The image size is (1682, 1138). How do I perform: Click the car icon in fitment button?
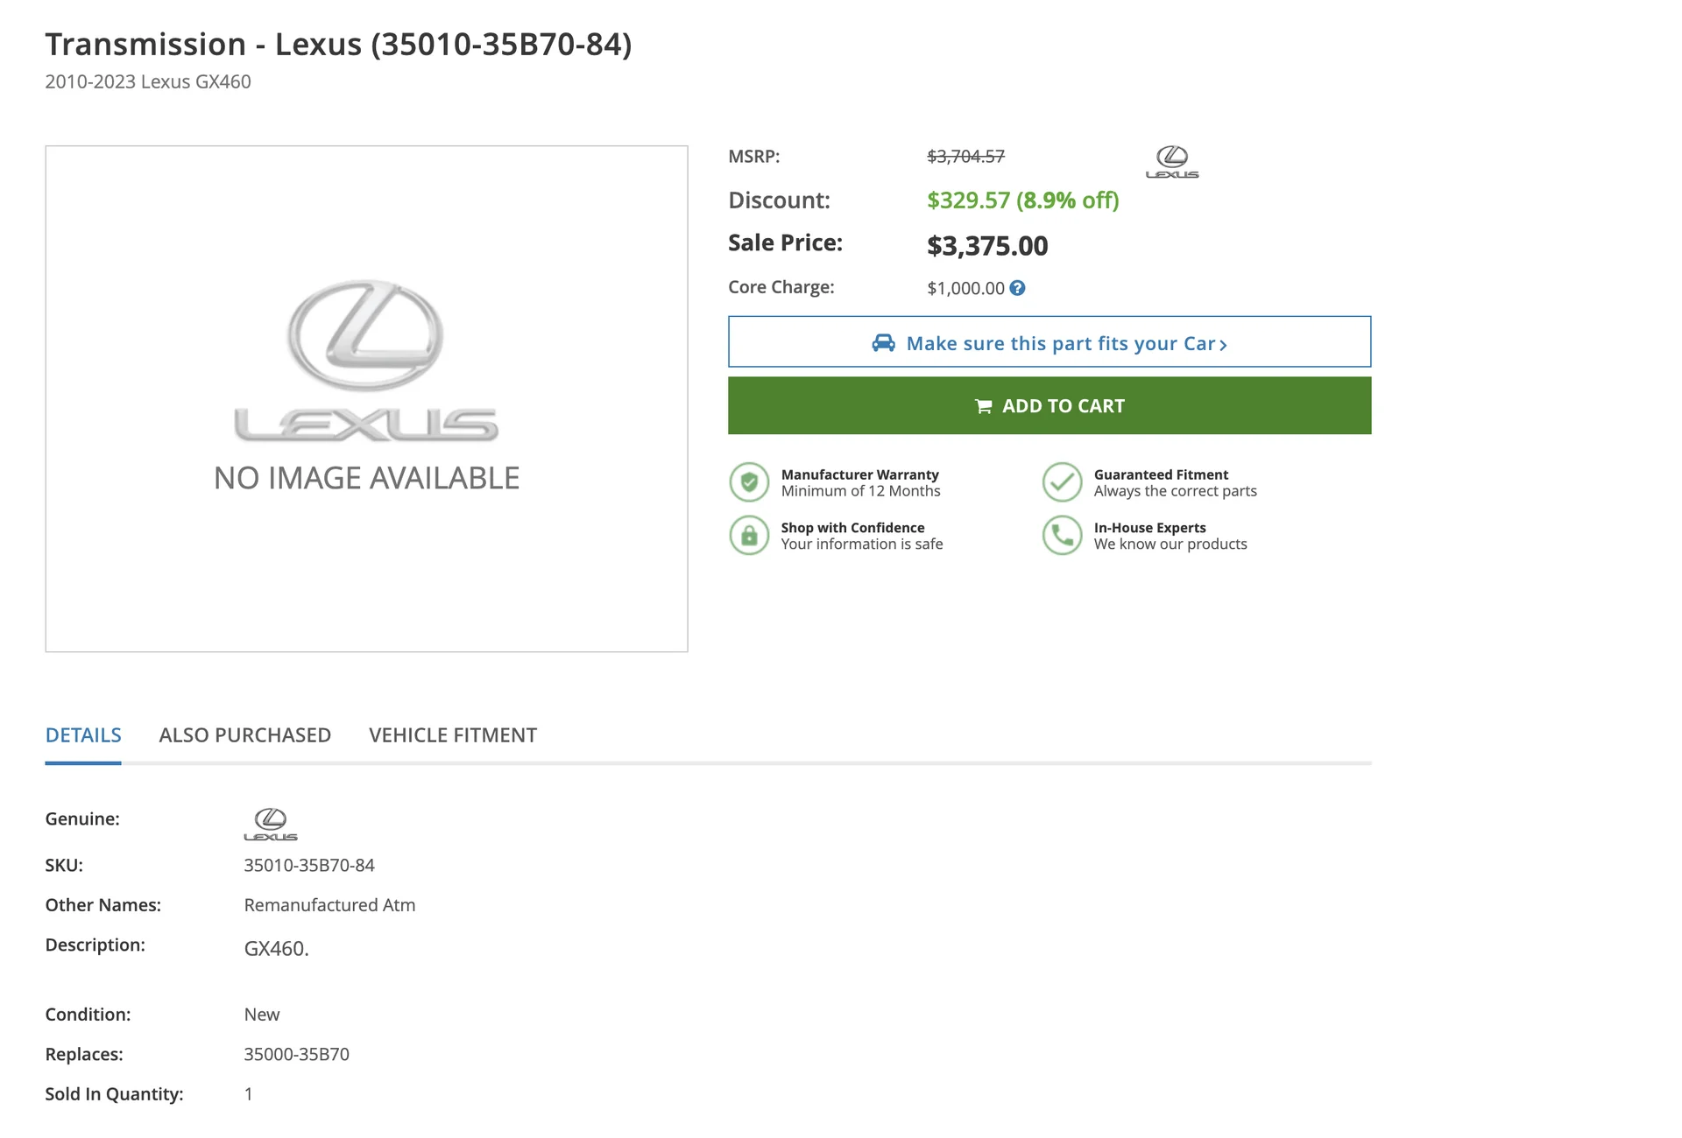(883, 343)
